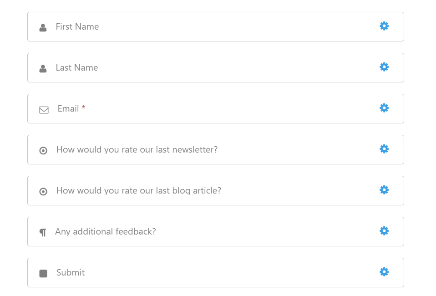
Task: Select the Email required field label
Action: tap(71, 108)
